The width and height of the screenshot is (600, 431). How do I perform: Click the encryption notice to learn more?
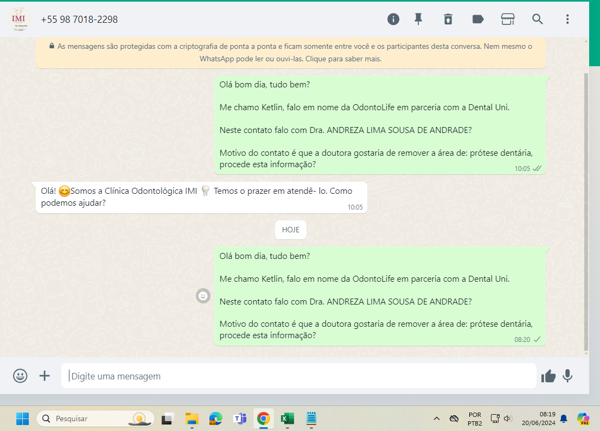tap(290, 53)
